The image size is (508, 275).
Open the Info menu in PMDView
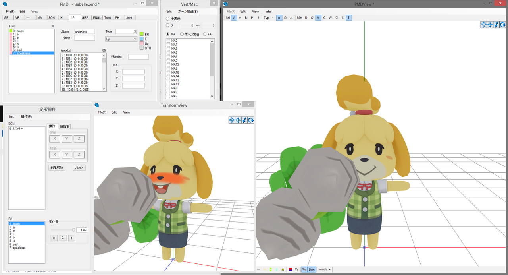pyautogui.click(x=268, y=12)
